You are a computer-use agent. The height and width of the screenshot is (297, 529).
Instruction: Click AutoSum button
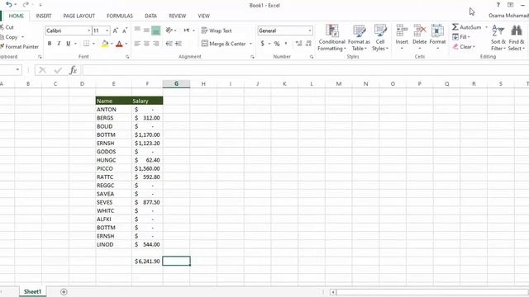pyautogui.click(x=466, y=27)
